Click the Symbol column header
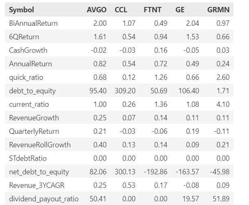This screenshot has height=205, width=249. point(22,10)
